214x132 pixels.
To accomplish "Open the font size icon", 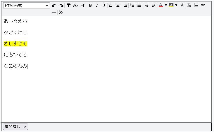I will click(x=83, y=5).
